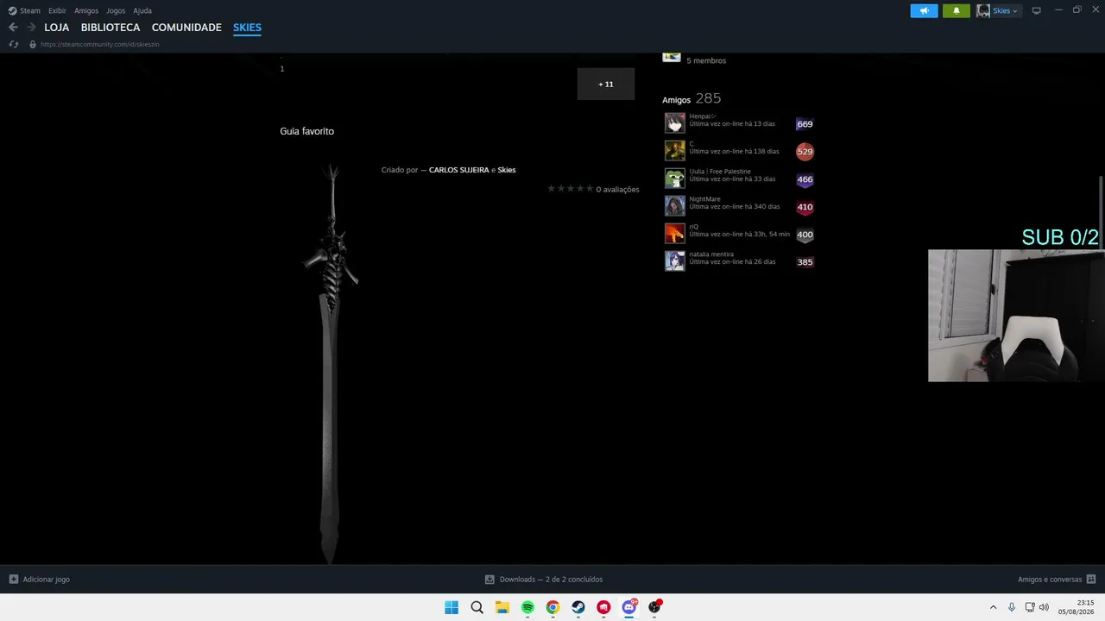Image resolution: width=1105 pixels, height=621 pixels.
Task: Show the +11 more items button
Action: (606, 84)
